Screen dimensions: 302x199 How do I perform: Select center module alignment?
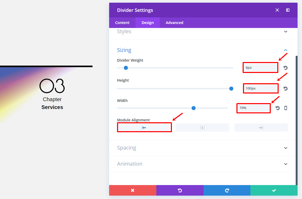coord(202,128)
